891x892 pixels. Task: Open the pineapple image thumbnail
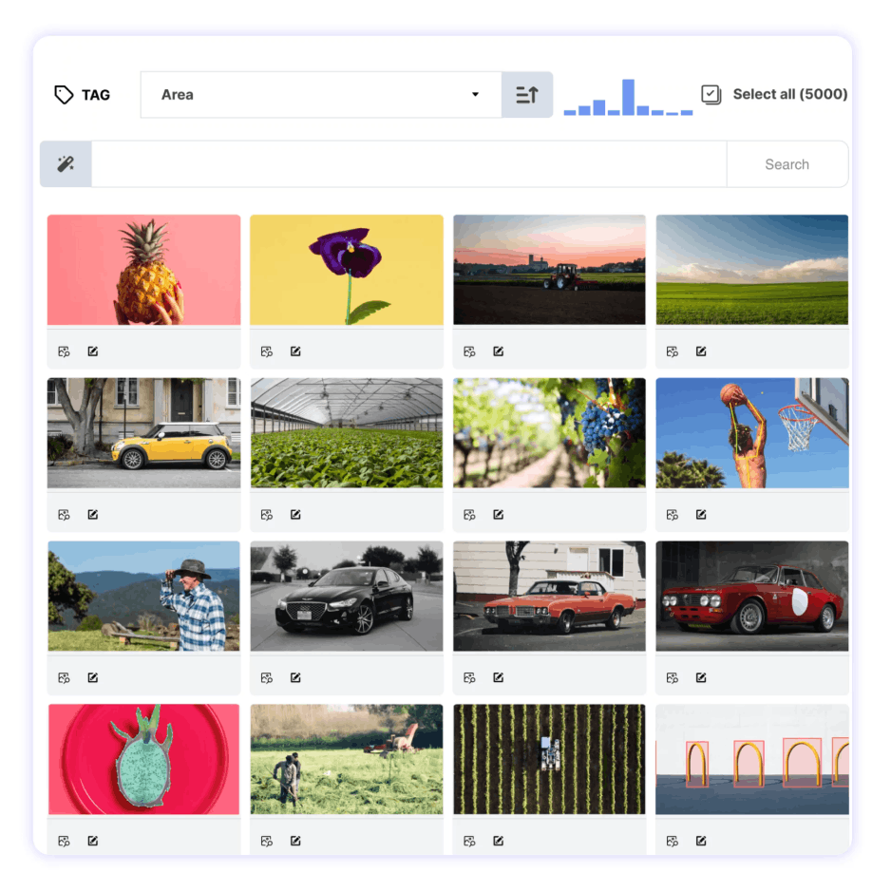144,270
